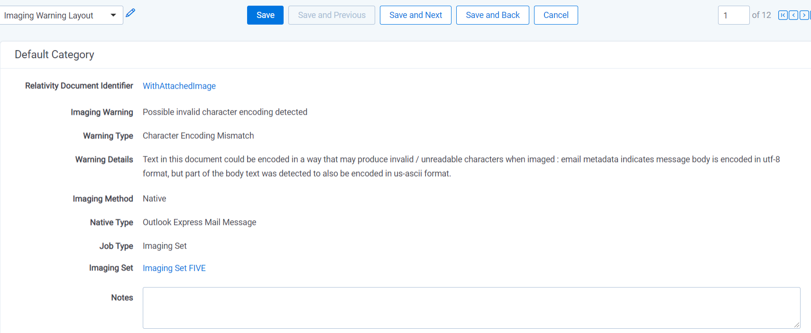Click the previous record arrow icon

pos(793,15)
